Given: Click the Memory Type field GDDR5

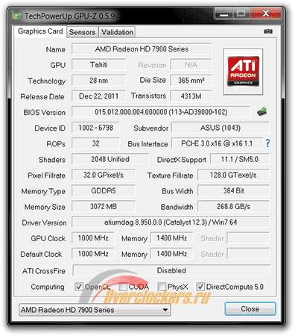Looking at the screenshot, I should tap(104, 190).
